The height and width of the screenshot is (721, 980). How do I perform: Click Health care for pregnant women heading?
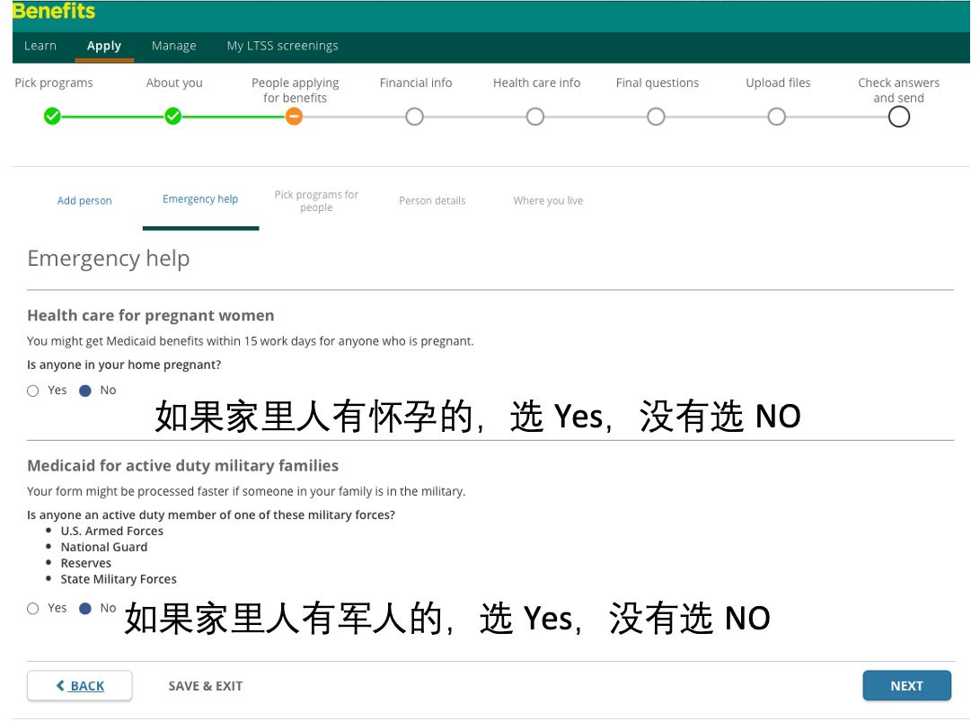pos(151,315)
